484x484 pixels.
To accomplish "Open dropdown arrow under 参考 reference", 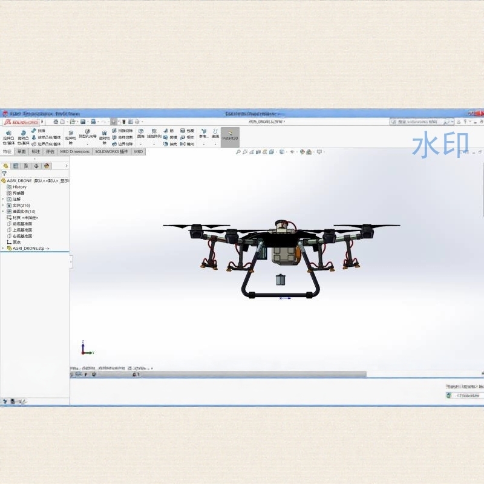I will pos(204,144).
